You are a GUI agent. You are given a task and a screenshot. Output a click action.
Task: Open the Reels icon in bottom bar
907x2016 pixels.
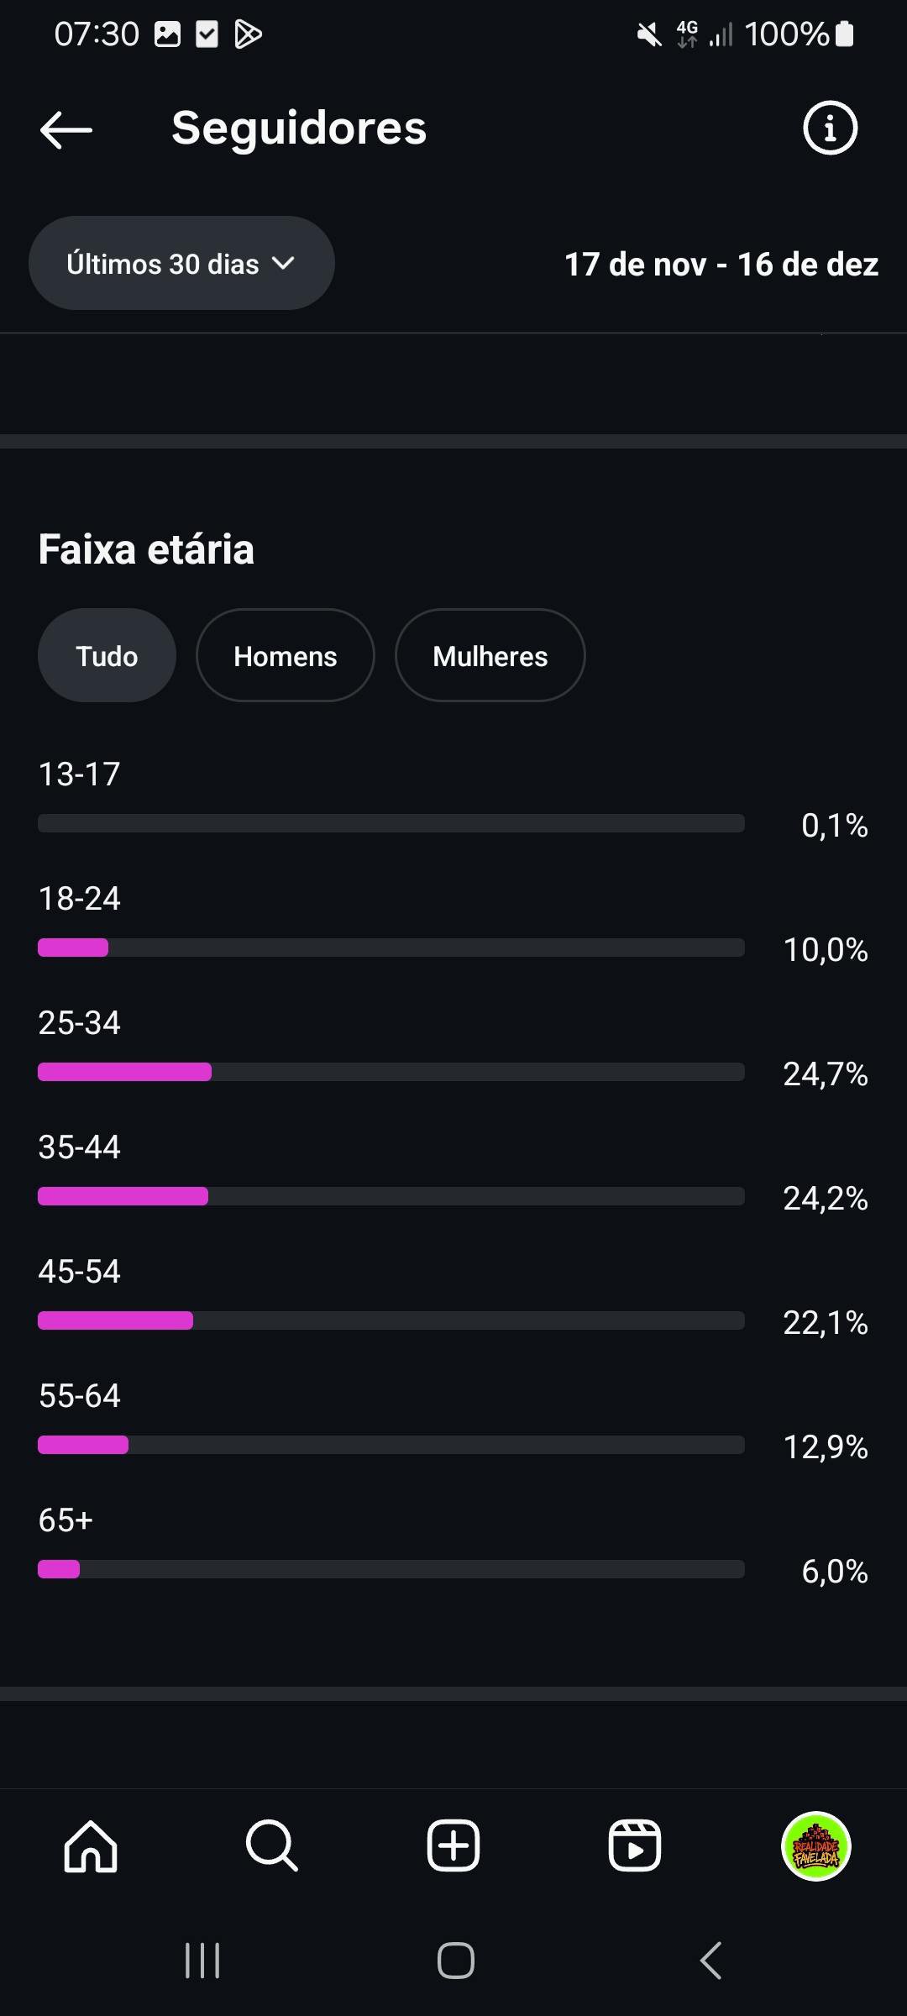[635, 1845]
